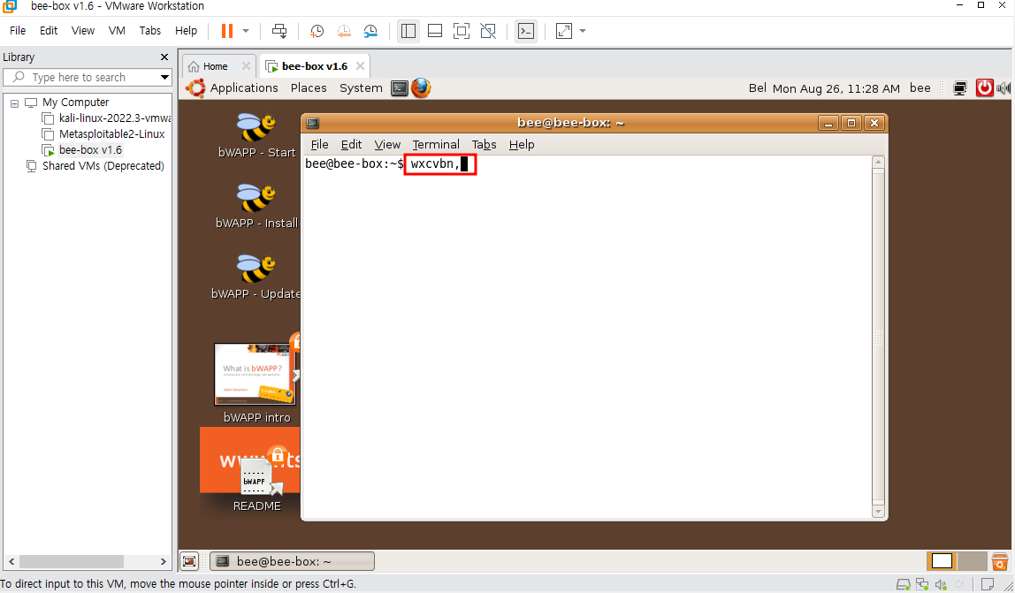The width and height of the screenshot is (1015, 593).
Task: Open the guest System menu
Action: point(361,88)
